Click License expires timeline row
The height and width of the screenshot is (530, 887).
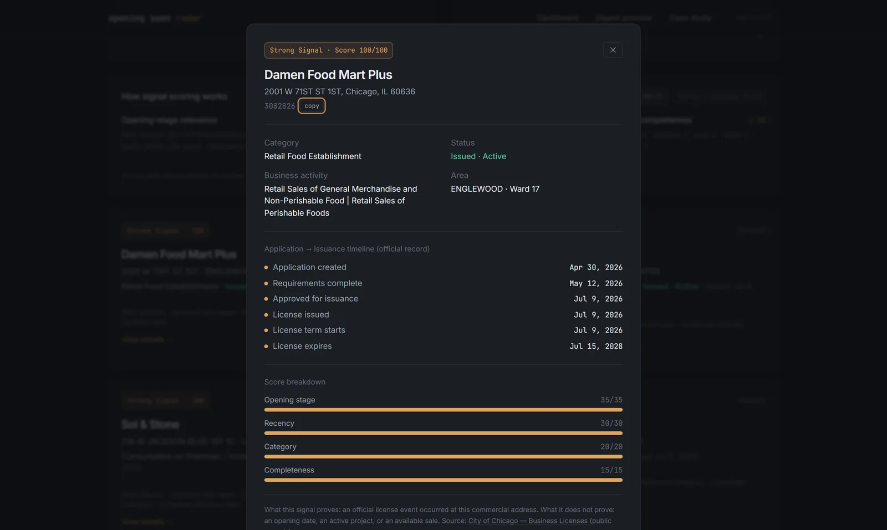click(443, 346)
